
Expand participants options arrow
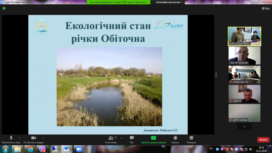[121, 138]
